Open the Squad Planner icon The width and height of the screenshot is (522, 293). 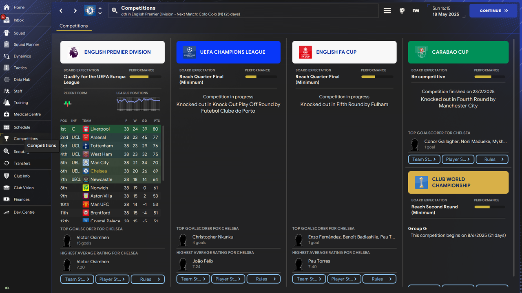click(7, 44)
